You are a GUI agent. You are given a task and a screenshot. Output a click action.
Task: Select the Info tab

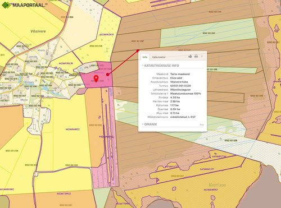click(145, 57)
